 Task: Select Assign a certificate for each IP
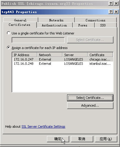(9, 48)
